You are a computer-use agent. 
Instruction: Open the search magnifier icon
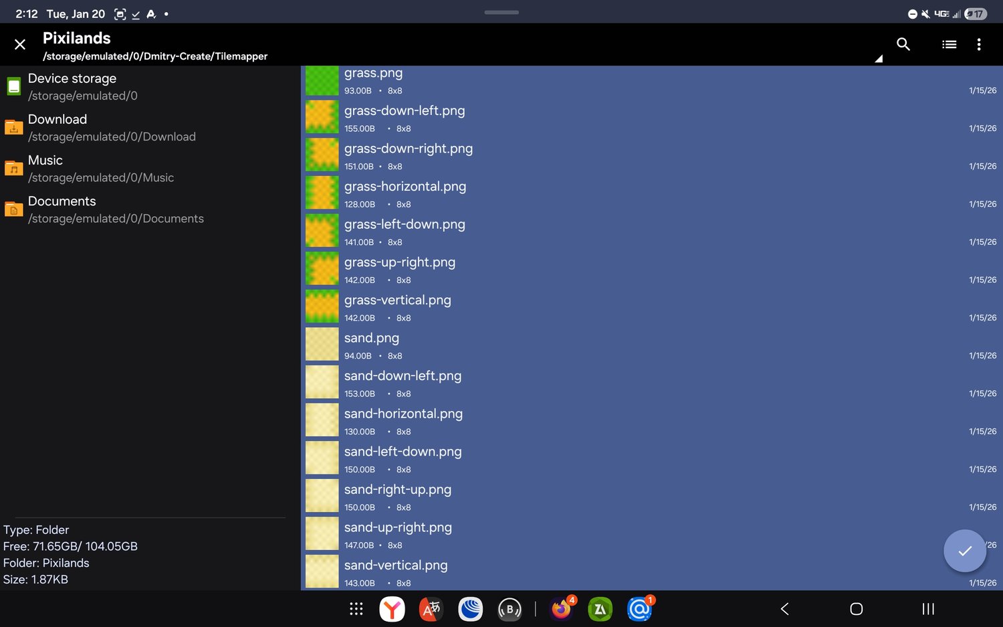pyautogui.click(x=903, y=44)
